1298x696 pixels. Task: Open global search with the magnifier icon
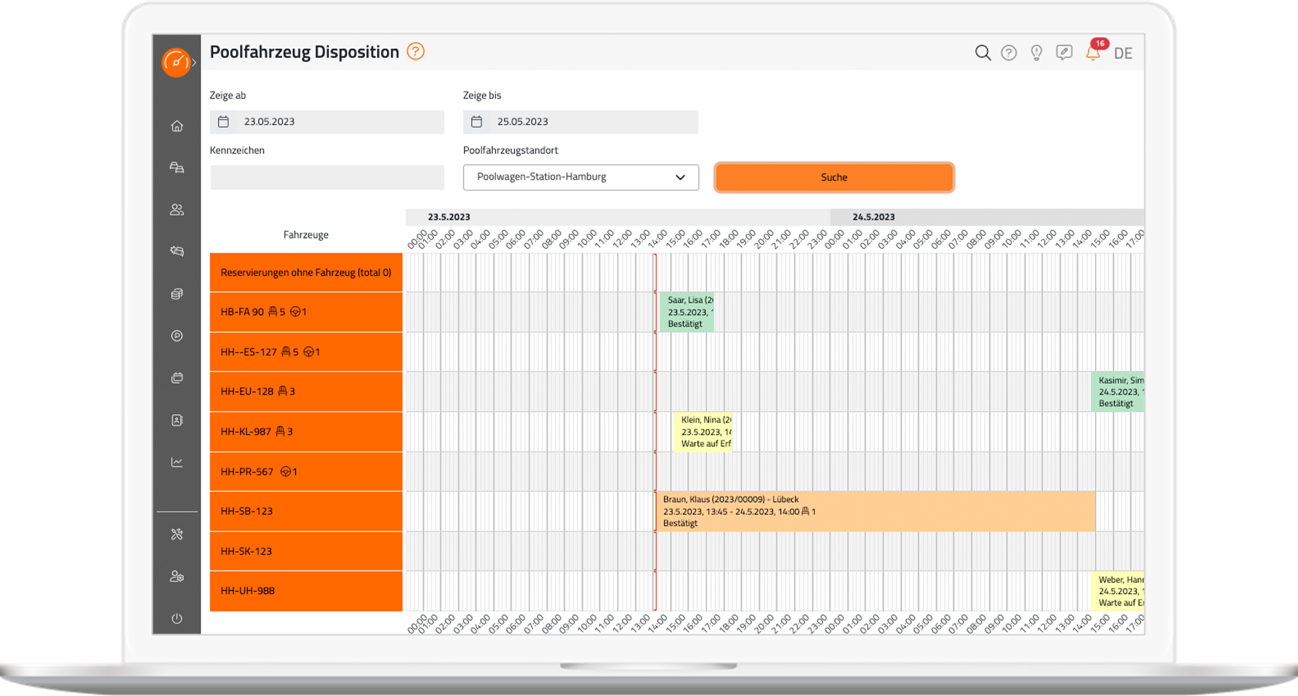tap(982, 53)
